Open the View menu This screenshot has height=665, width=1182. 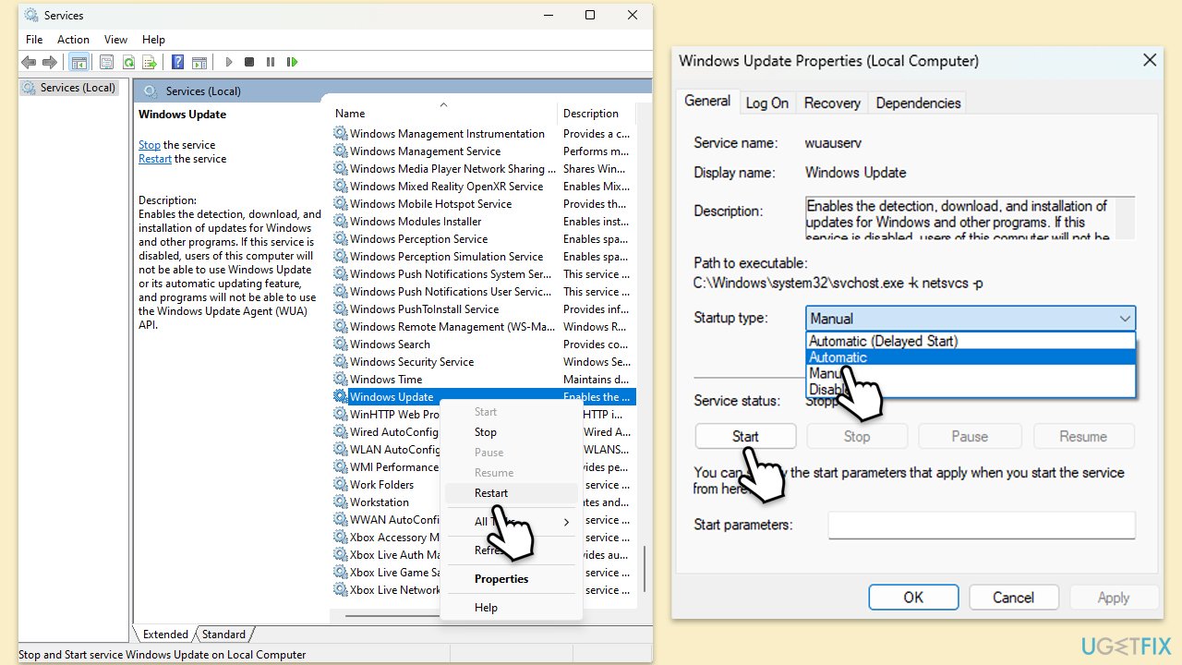(x=115, y=40)
